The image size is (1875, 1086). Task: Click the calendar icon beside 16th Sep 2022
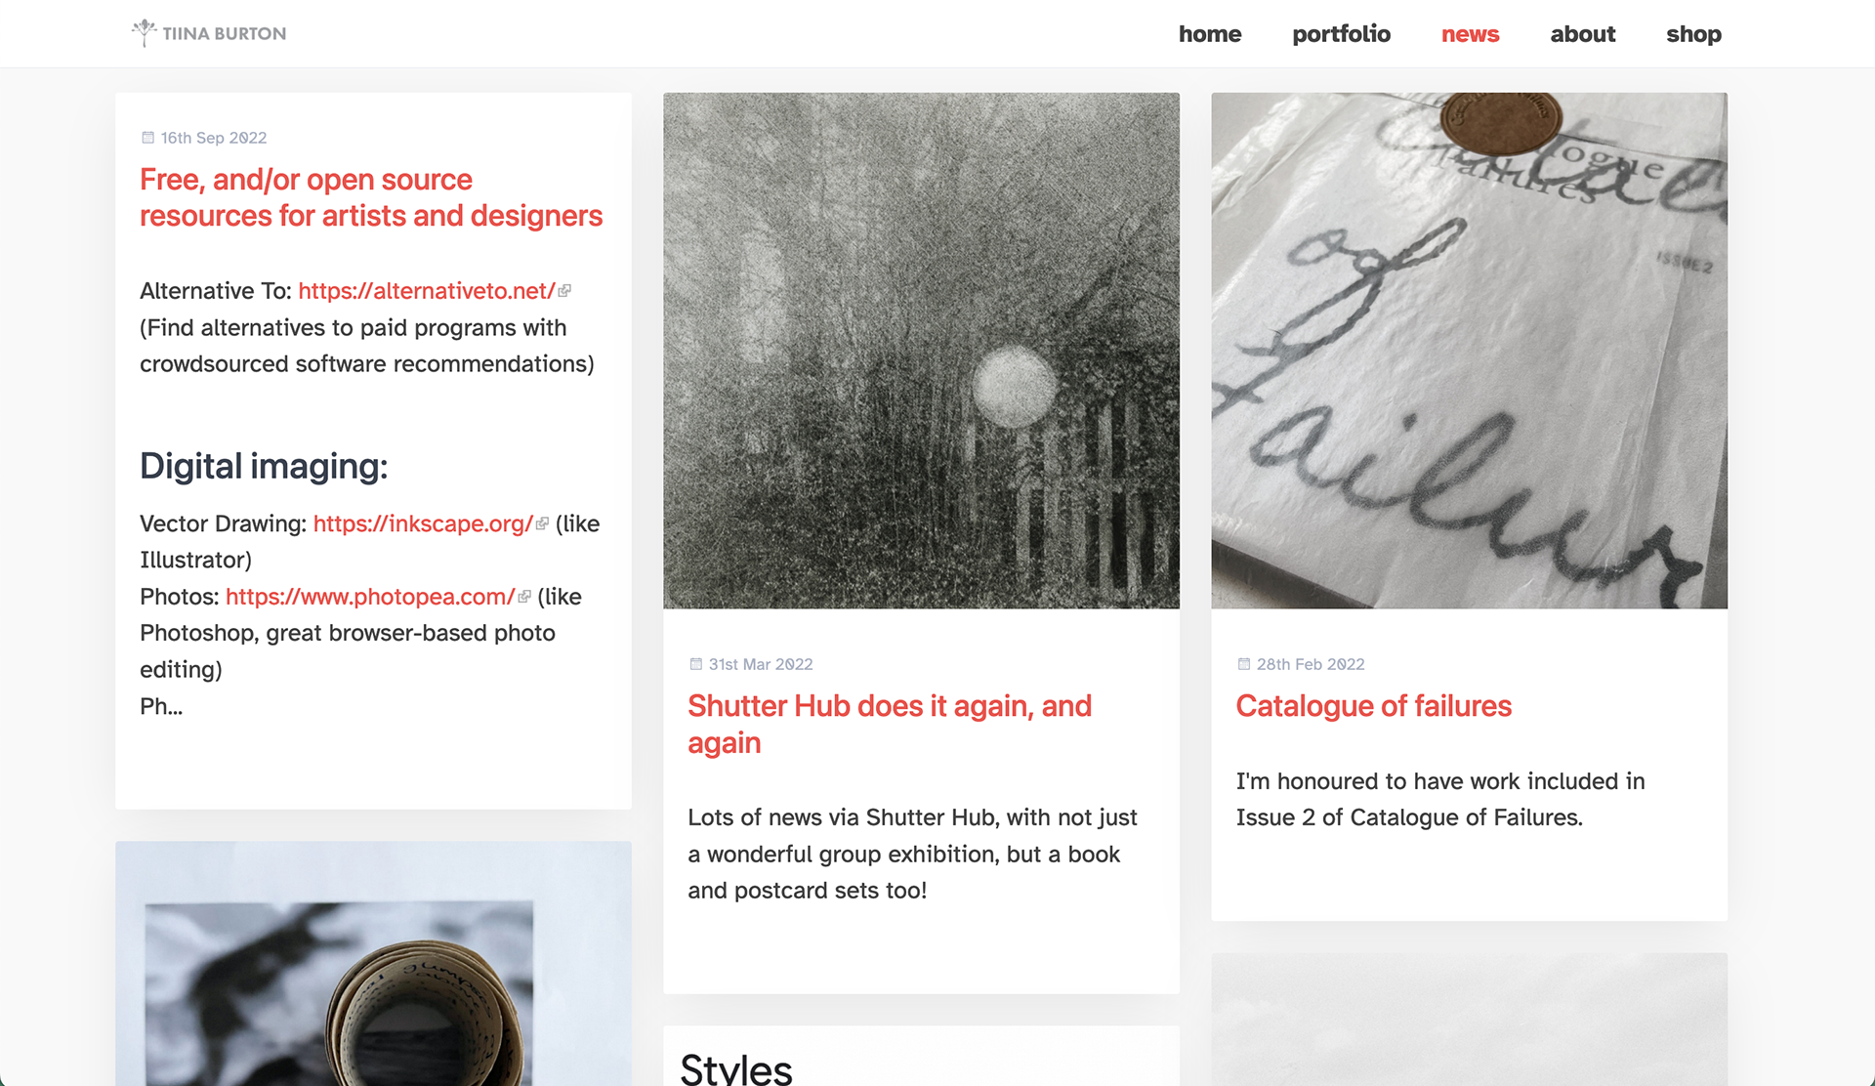(x=148, y=138)
